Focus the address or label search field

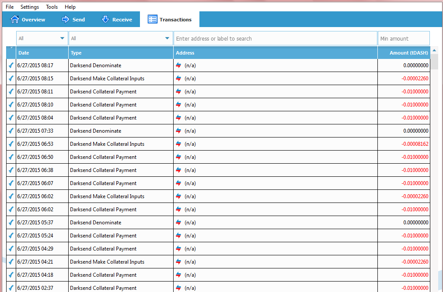(x=276, y=38)
